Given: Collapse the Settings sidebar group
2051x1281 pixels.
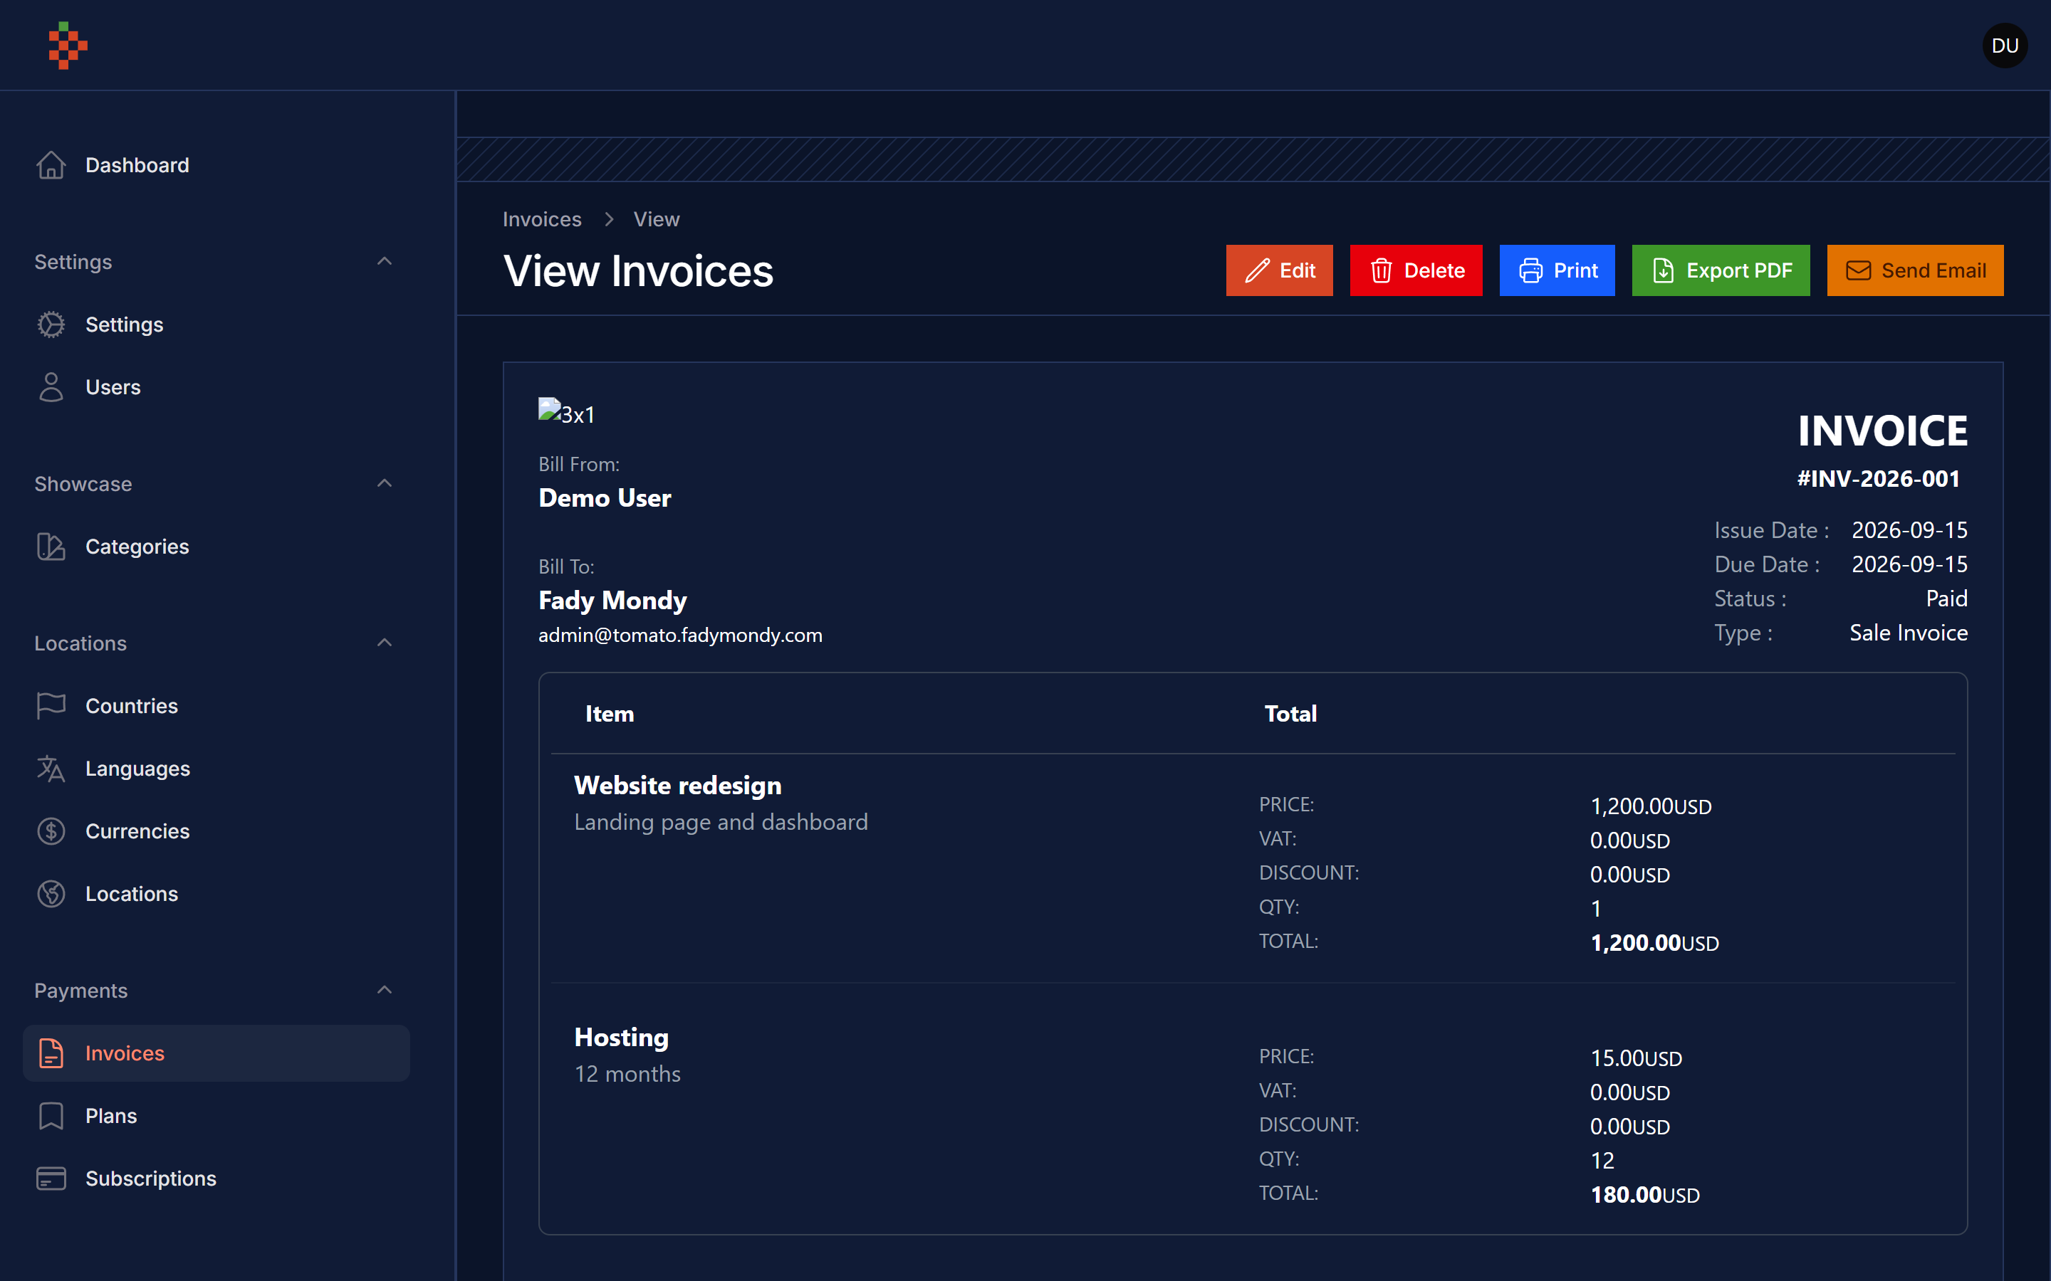Looking at the screenshot, I should pos(384,262).
